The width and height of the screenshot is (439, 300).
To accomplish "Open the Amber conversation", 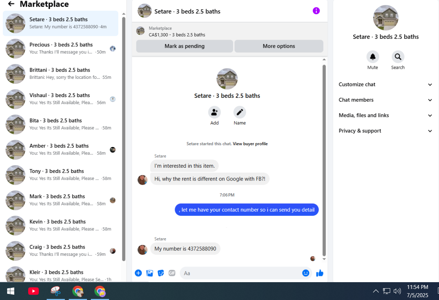I will (61, 150).
